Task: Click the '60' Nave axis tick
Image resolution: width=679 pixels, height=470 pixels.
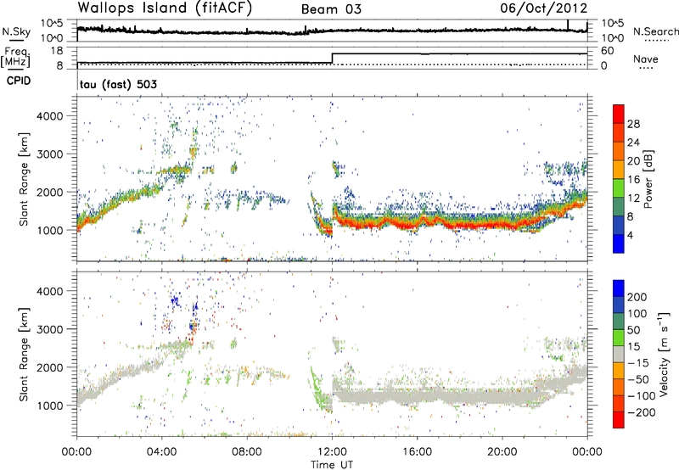Action: pos(607,51)
